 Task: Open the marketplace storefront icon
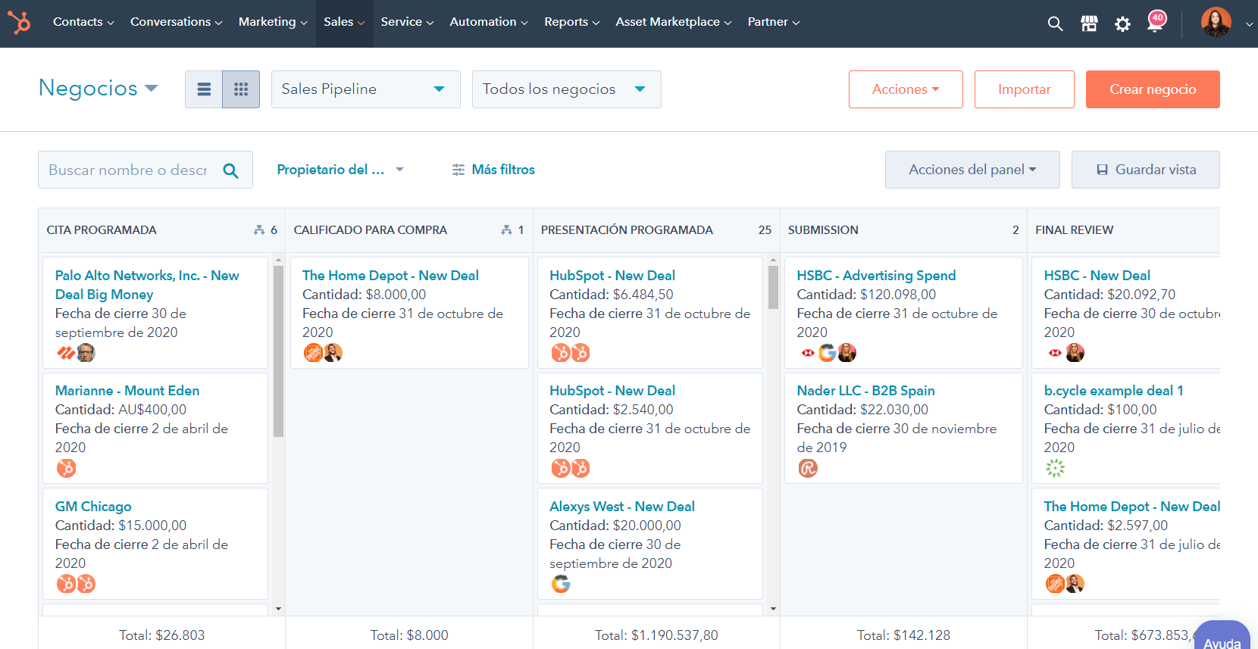1089,23
